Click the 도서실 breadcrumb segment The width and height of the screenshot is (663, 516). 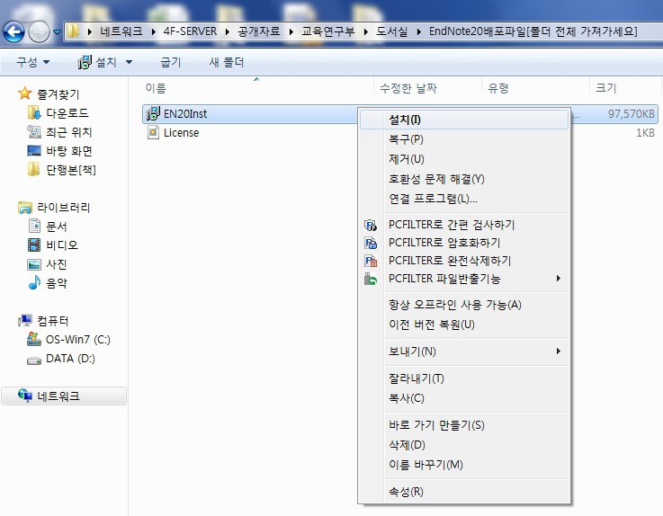point(392,31)
